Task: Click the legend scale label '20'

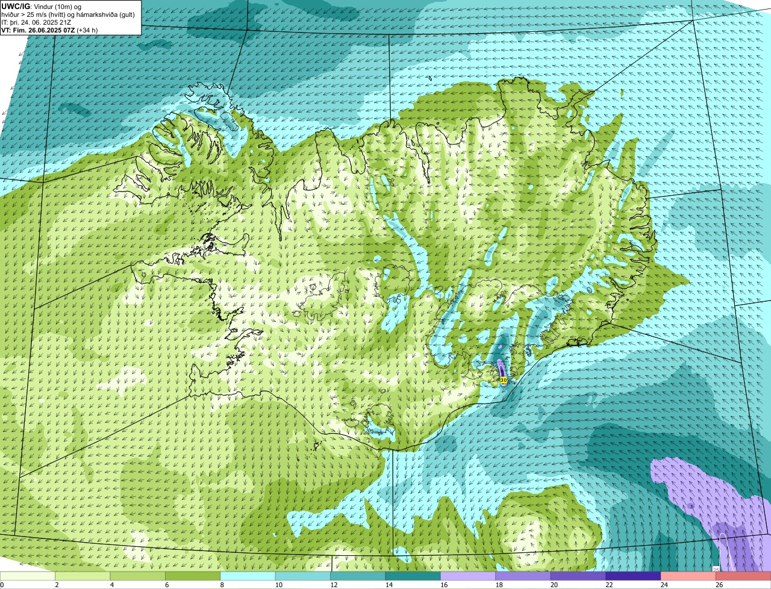Action: click(x=554, y=585)
